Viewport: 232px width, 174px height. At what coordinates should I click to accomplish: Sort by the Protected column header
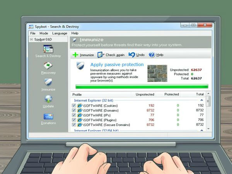pyautogui.click(x=172, y=94)
